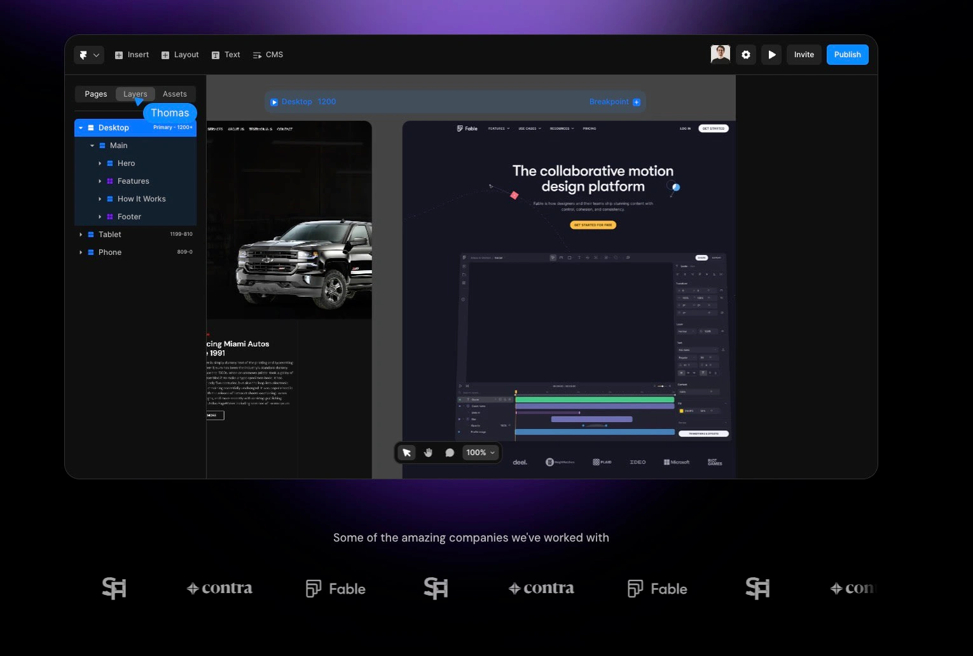Click the Invite button
973x656 pixels.
[x=804, y=55]
